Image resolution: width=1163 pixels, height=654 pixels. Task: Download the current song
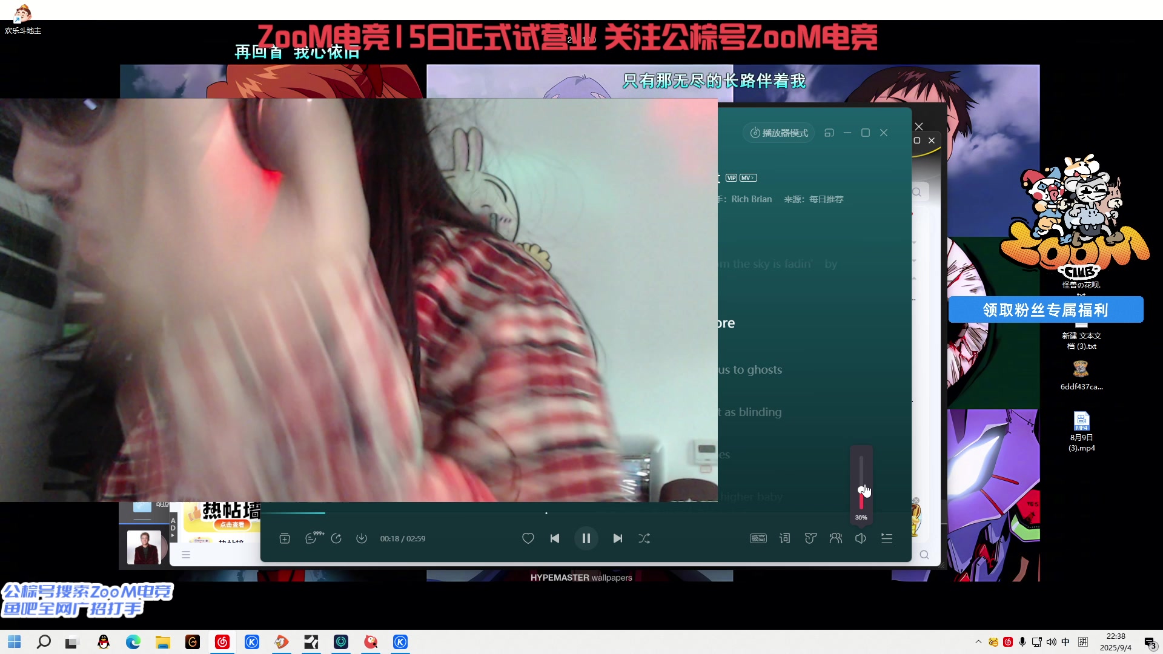tap(362, 538)
